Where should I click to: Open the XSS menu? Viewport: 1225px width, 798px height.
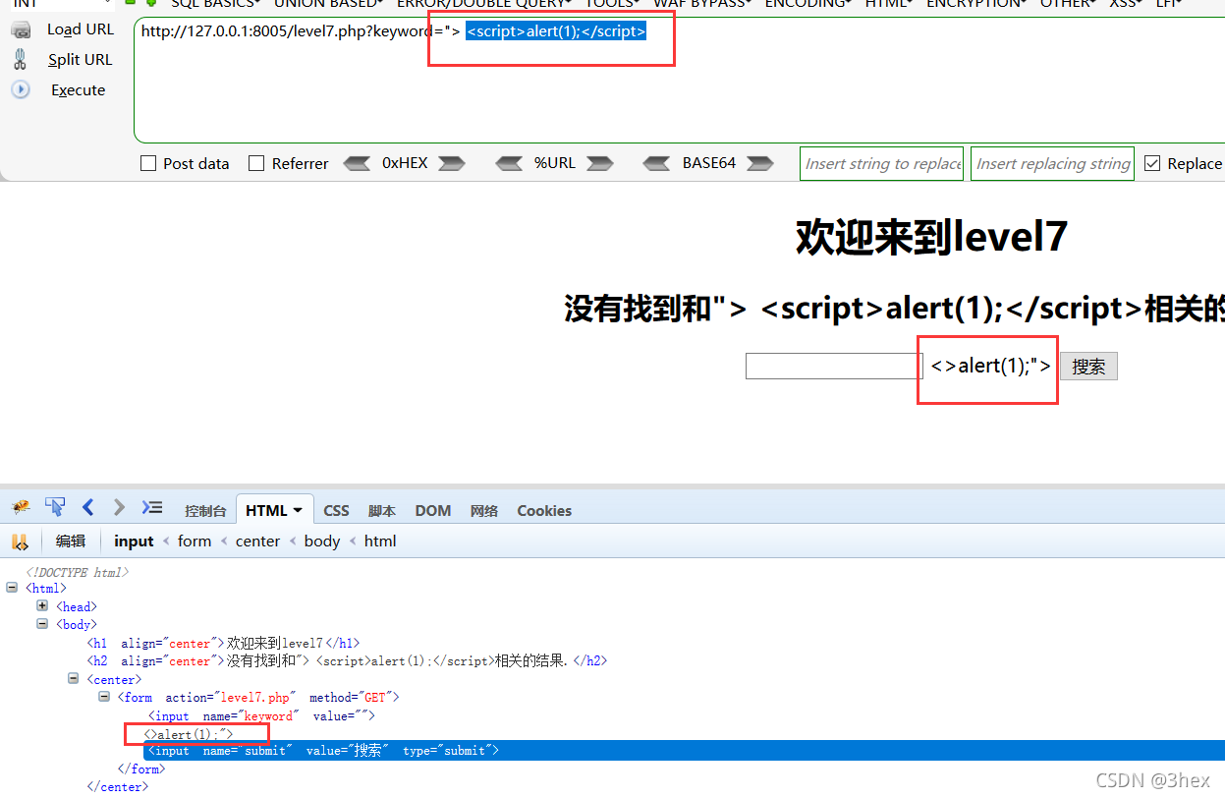click(x=1126, y=4)
